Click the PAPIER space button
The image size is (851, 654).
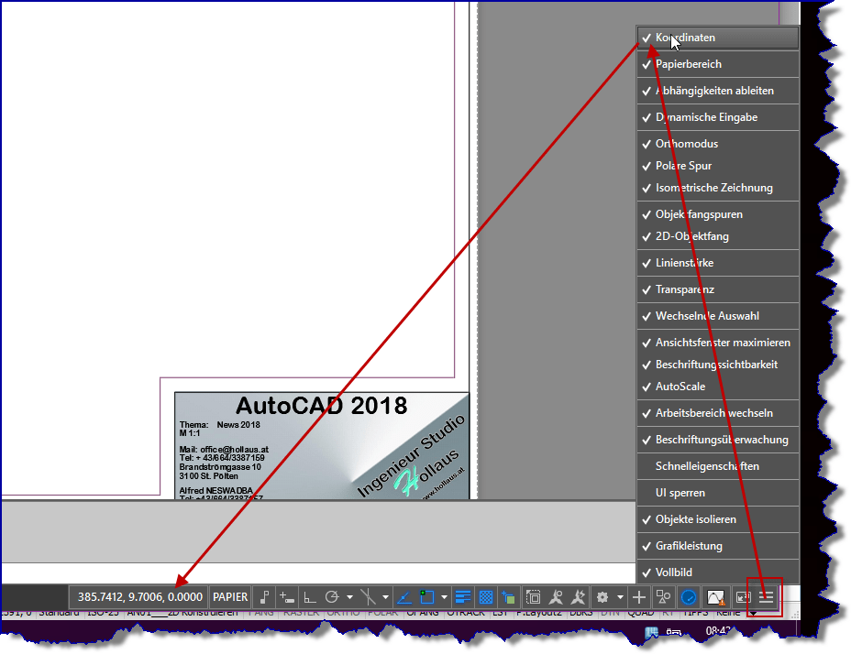point(230,597)
